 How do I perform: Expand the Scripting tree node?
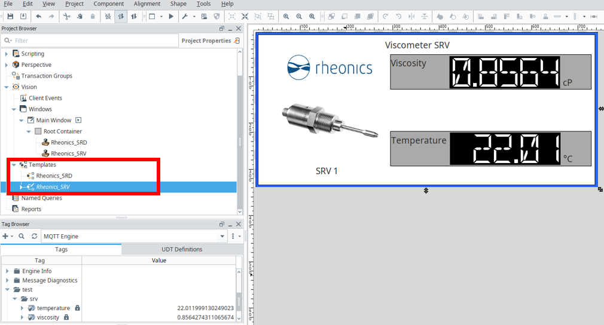(x=6, y=54)
